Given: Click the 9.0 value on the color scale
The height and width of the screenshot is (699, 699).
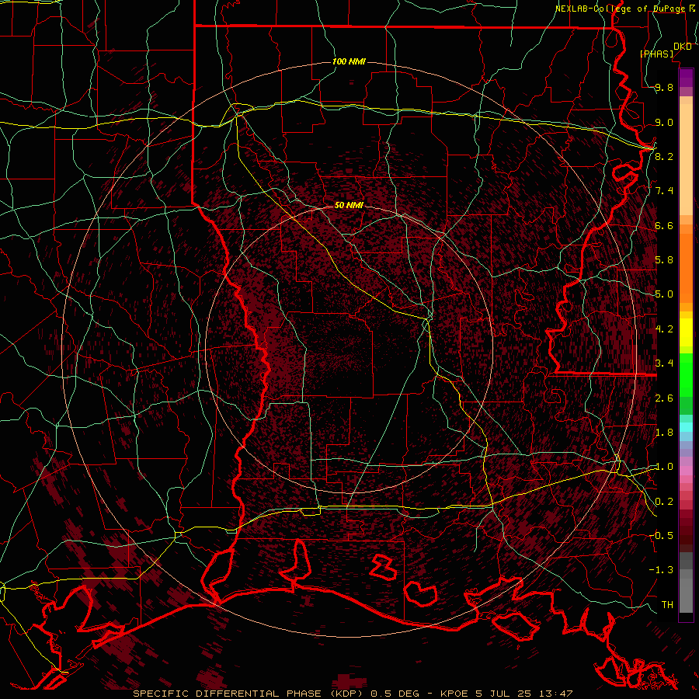Looking at the screenshot, I should click(664, 122).
